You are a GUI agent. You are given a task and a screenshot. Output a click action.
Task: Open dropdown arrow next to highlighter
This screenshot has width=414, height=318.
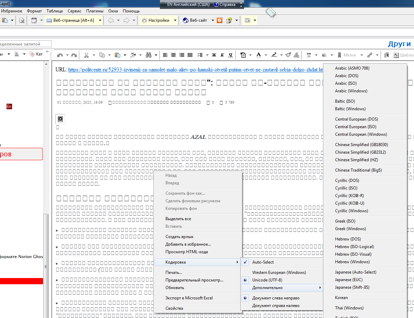tap(281, 55)
